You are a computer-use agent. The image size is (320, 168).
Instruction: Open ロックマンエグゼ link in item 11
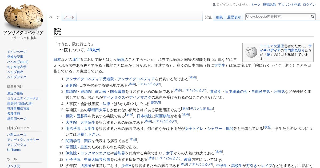(x=95, y=153)
